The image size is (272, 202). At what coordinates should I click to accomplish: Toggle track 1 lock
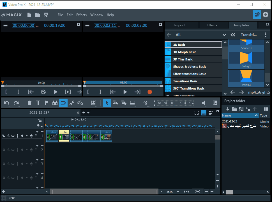tap(4, 136)
